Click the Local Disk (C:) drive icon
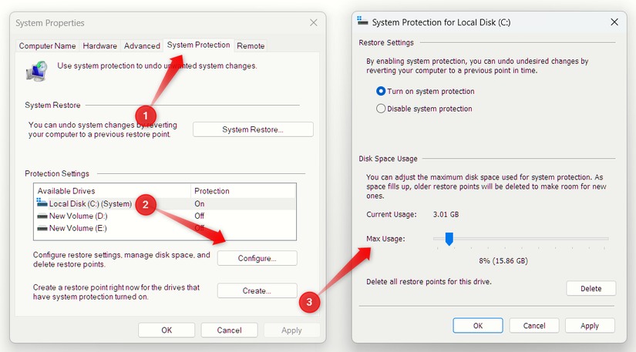Screen dimensions: 636x352 [x=42, y=203]
